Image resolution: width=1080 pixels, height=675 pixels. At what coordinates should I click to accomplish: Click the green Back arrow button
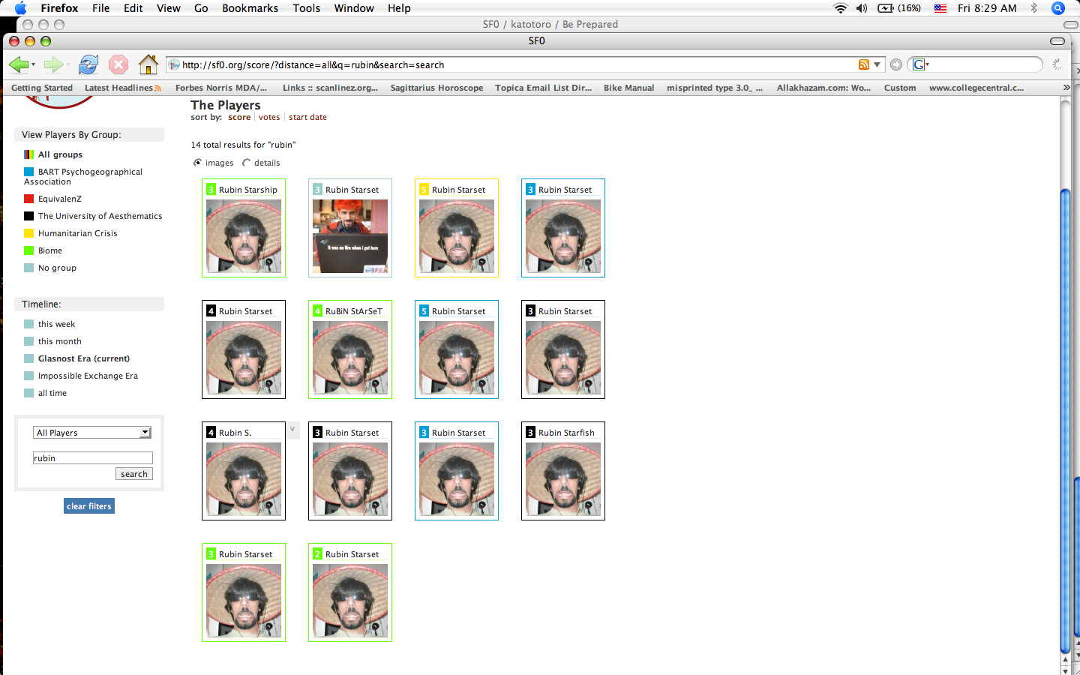pyautogui.click(x=19, y=65)
